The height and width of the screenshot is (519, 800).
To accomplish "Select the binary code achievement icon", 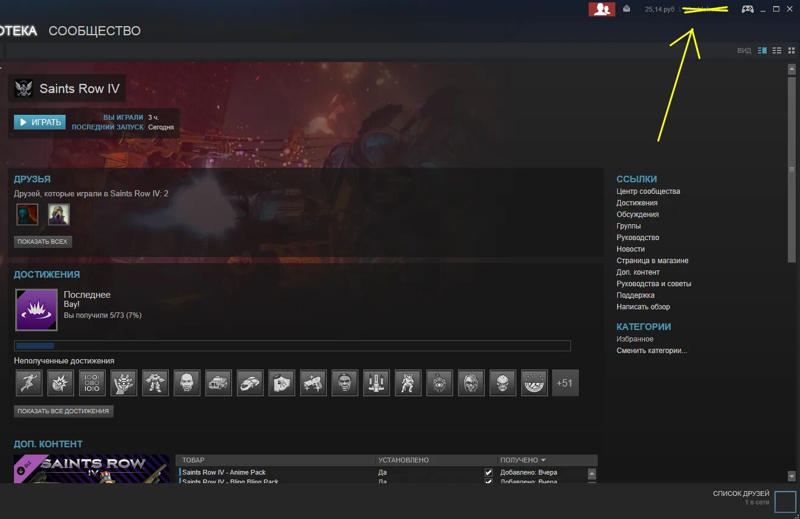I will coord(92,383).
